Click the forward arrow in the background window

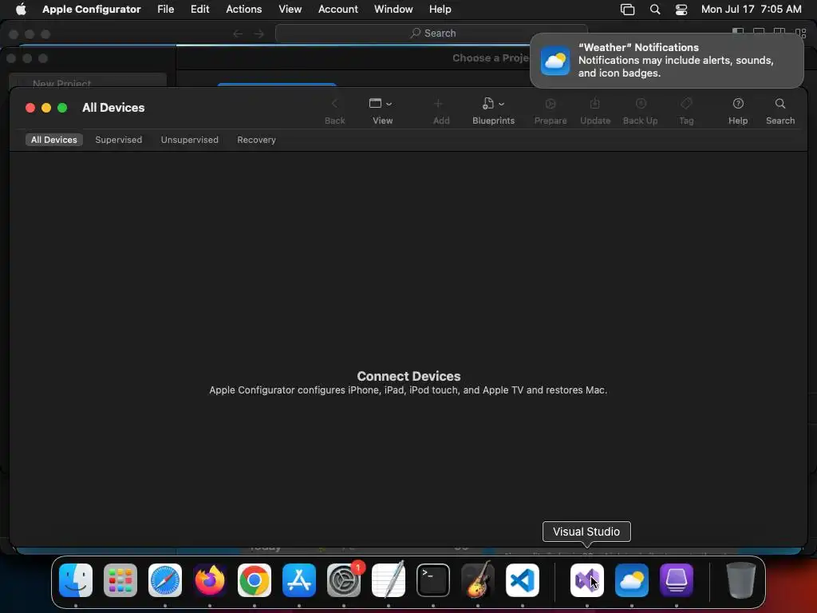pos(259,34)
